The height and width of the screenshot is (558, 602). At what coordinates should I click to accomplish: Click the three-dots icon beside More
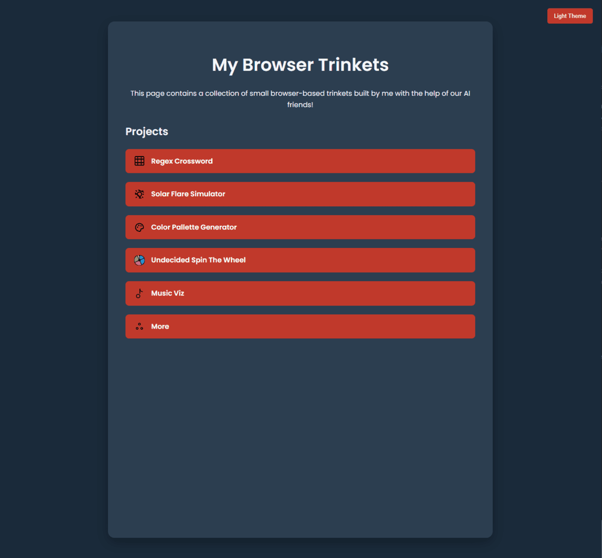coord(139,327)
